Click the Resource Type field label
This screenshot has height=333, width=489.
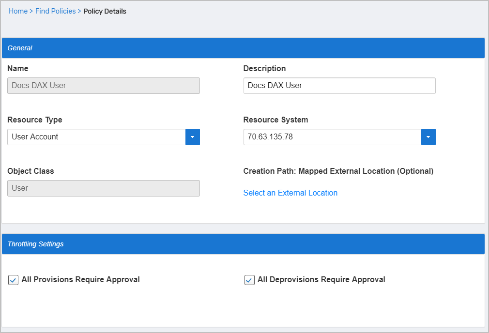[35, 120]
